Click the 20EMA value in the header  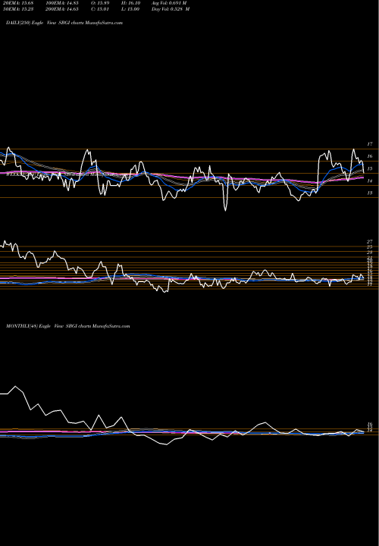(18, 3)
